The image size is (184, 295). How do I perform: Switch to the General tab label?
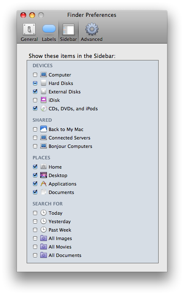click(29, 39)
